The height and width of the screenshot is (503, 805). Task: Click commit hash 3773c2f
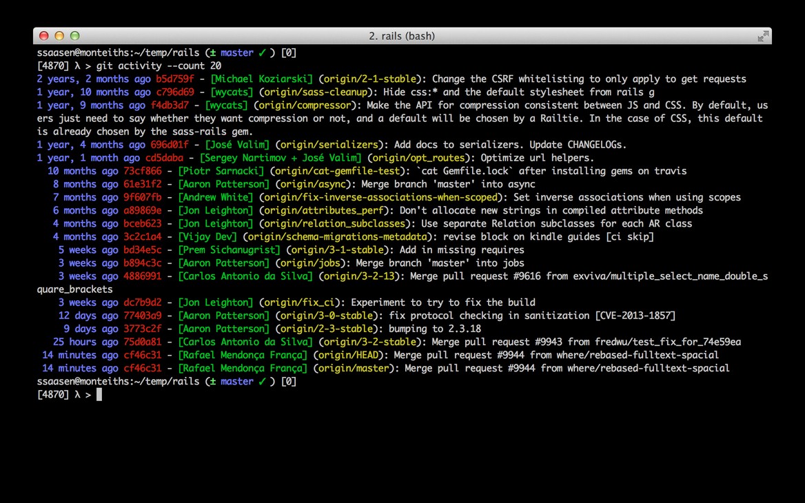click(x=143, y=329)
